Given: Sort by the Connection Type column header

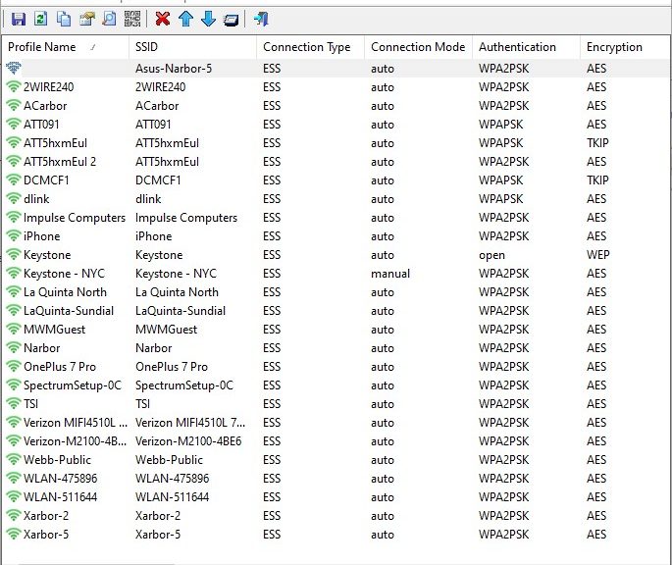Looking at the screenshot, I should point(311,47).
